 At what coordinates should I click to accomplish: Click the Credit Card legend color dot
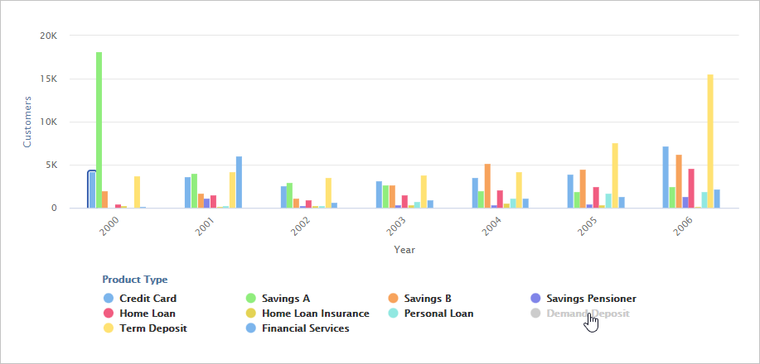click(x=109, y=299)
